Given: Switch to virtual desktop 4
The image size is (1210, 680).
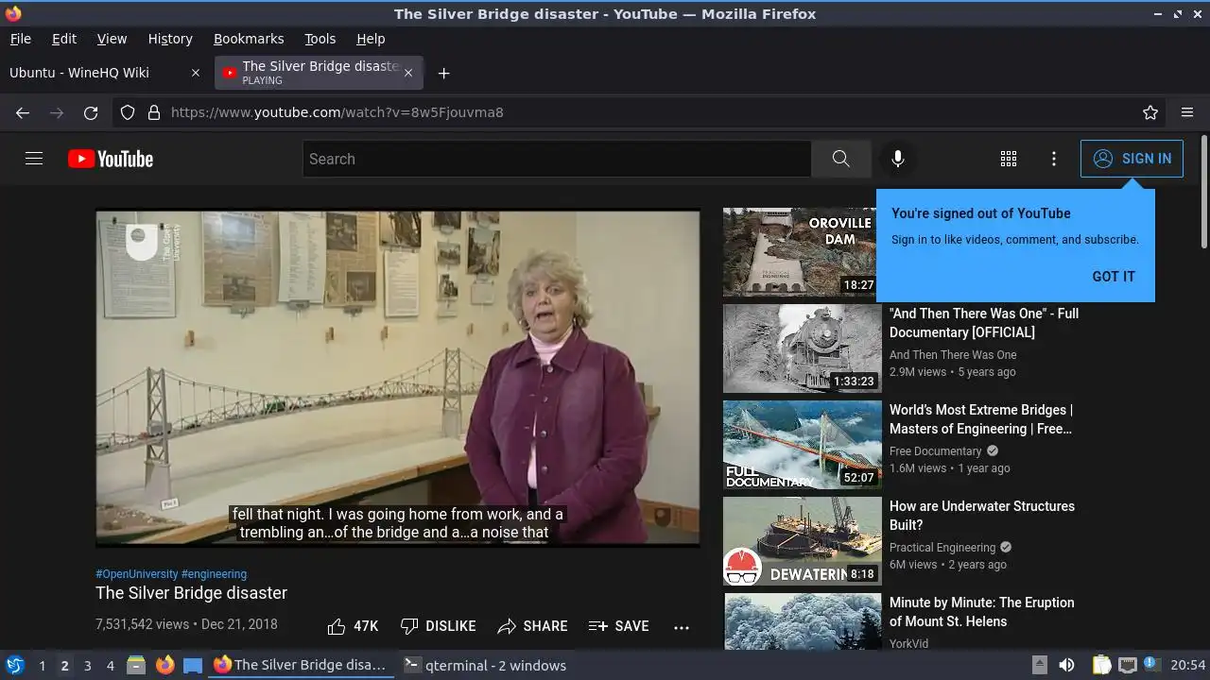Looking at the screenshot, I should [x=110, y=665].
